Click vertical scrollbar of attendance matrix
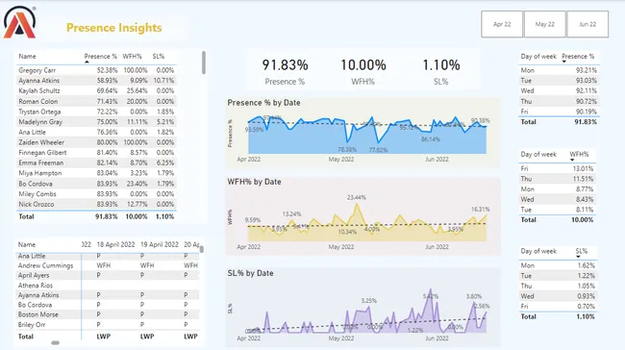Viewport: 625px width, 350px height. point(202,249)
